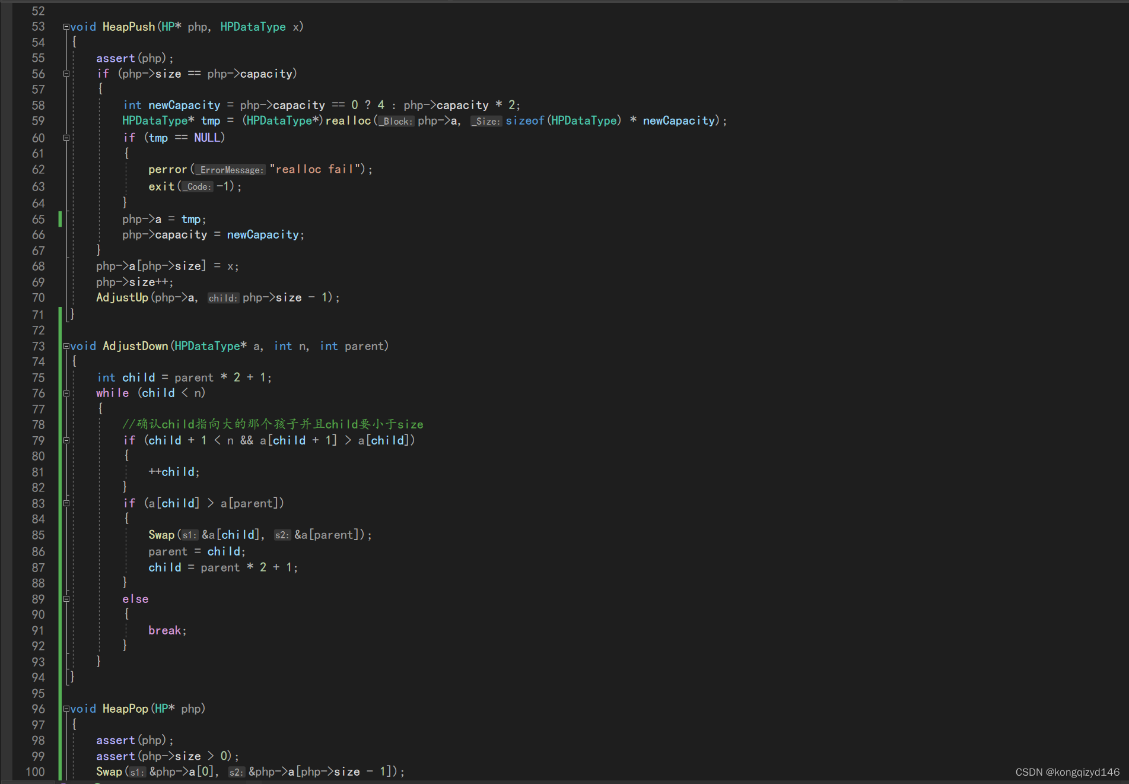Click the php->a = tmp assignment
This screenshot has width=1129, height=784.
point(164,219)
